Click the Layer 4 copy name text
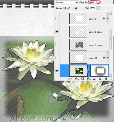The image size is (114, 122). 95,45
